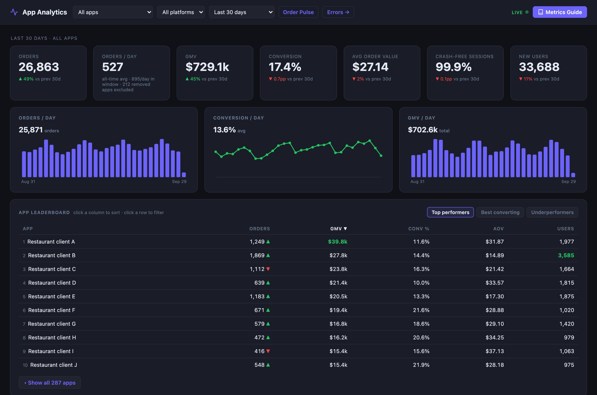Sort leaderboard by CONV % column
597x395 pixels.
pyautogui.click(x=419, y=229)
